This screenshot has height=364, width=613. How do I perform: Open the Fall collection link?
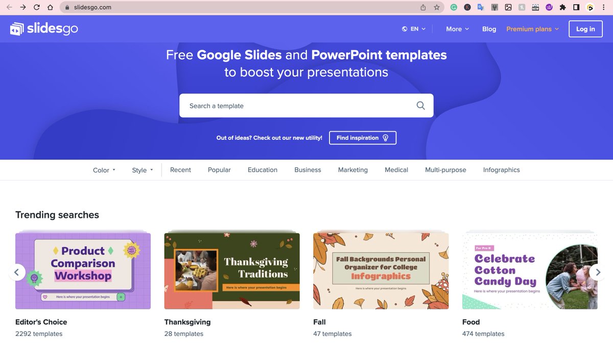coord(319,322)
